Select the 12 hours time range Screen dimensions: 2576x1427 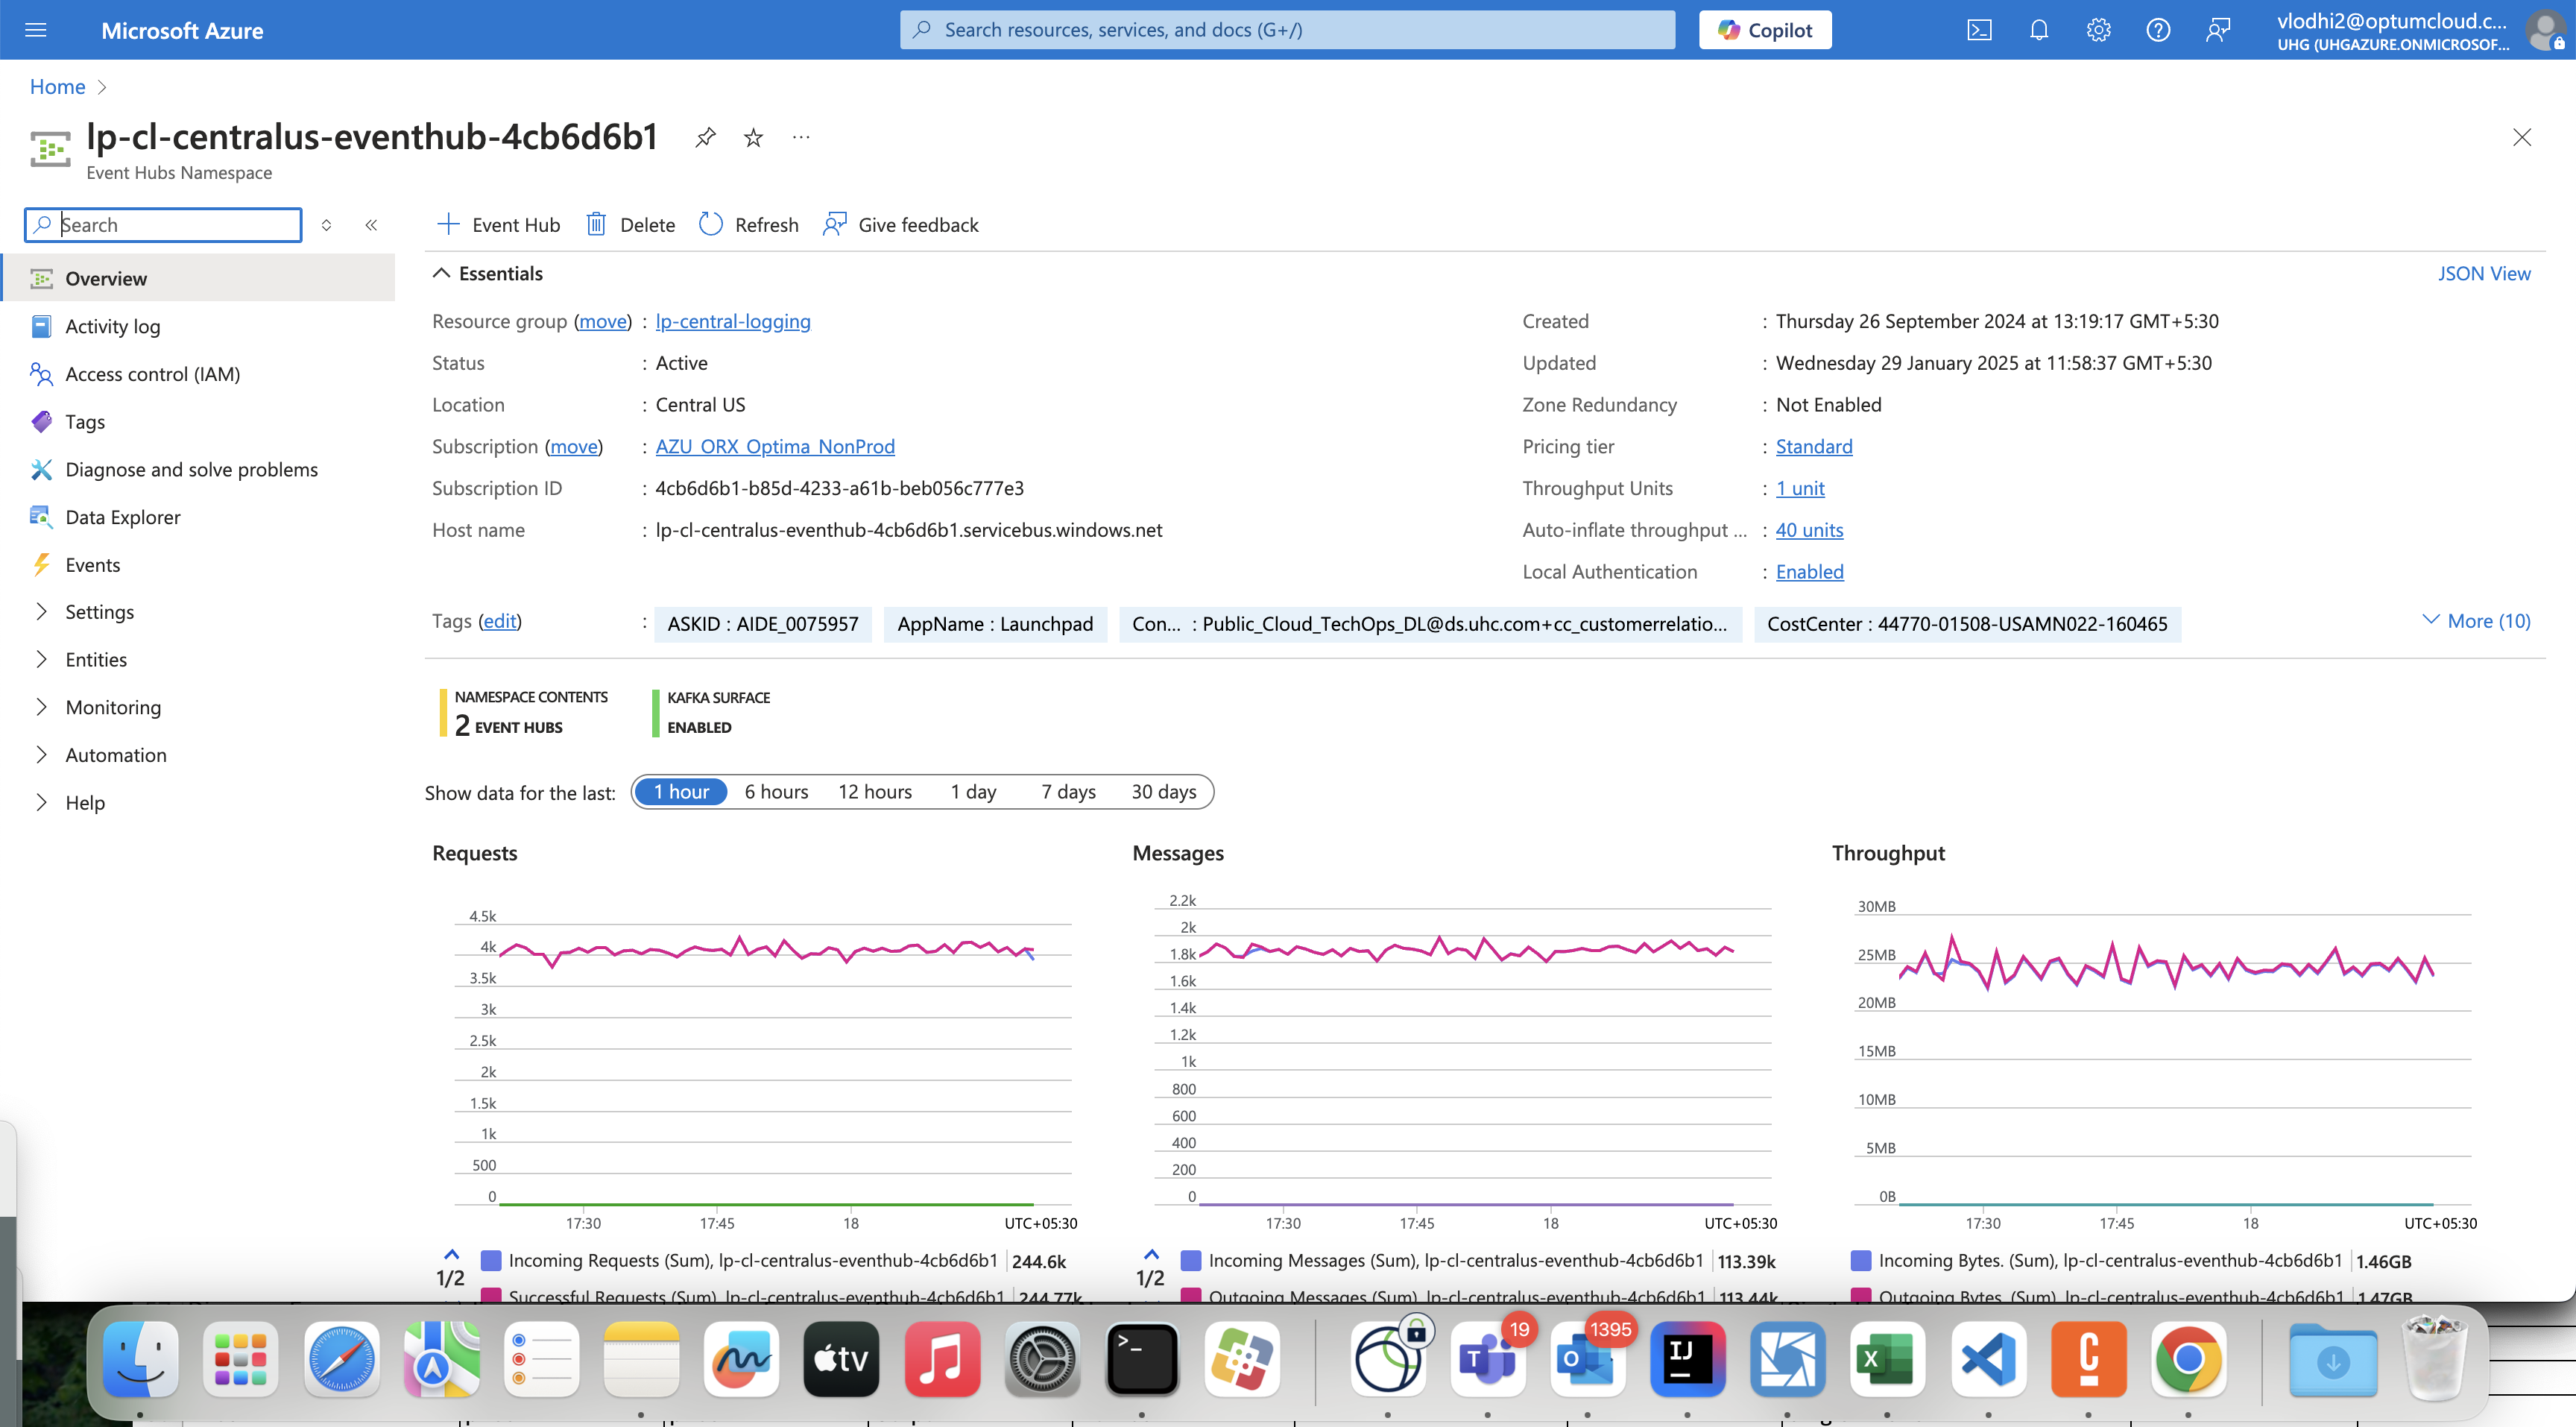click(x=875, y=792)
